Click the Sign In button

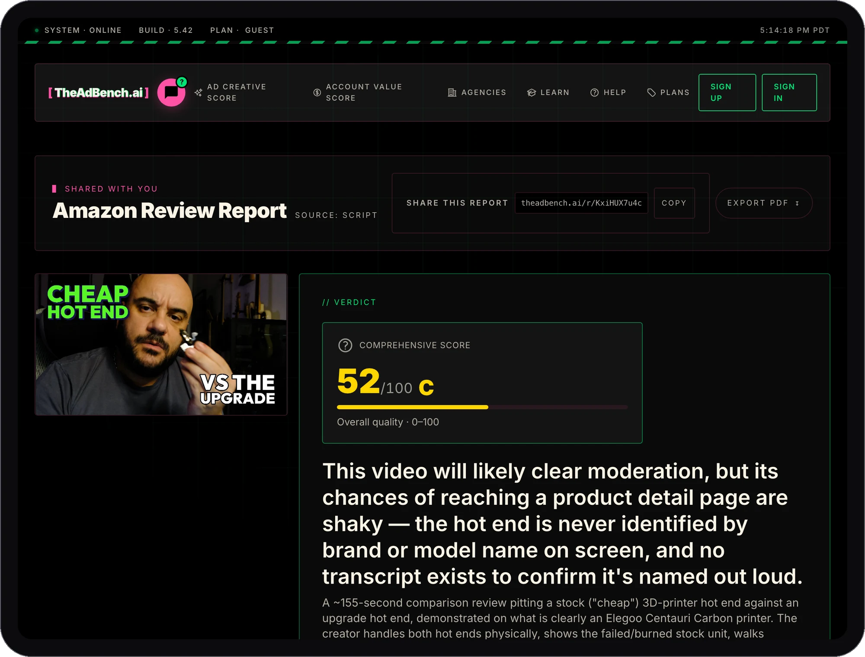[x=789, y=92]
